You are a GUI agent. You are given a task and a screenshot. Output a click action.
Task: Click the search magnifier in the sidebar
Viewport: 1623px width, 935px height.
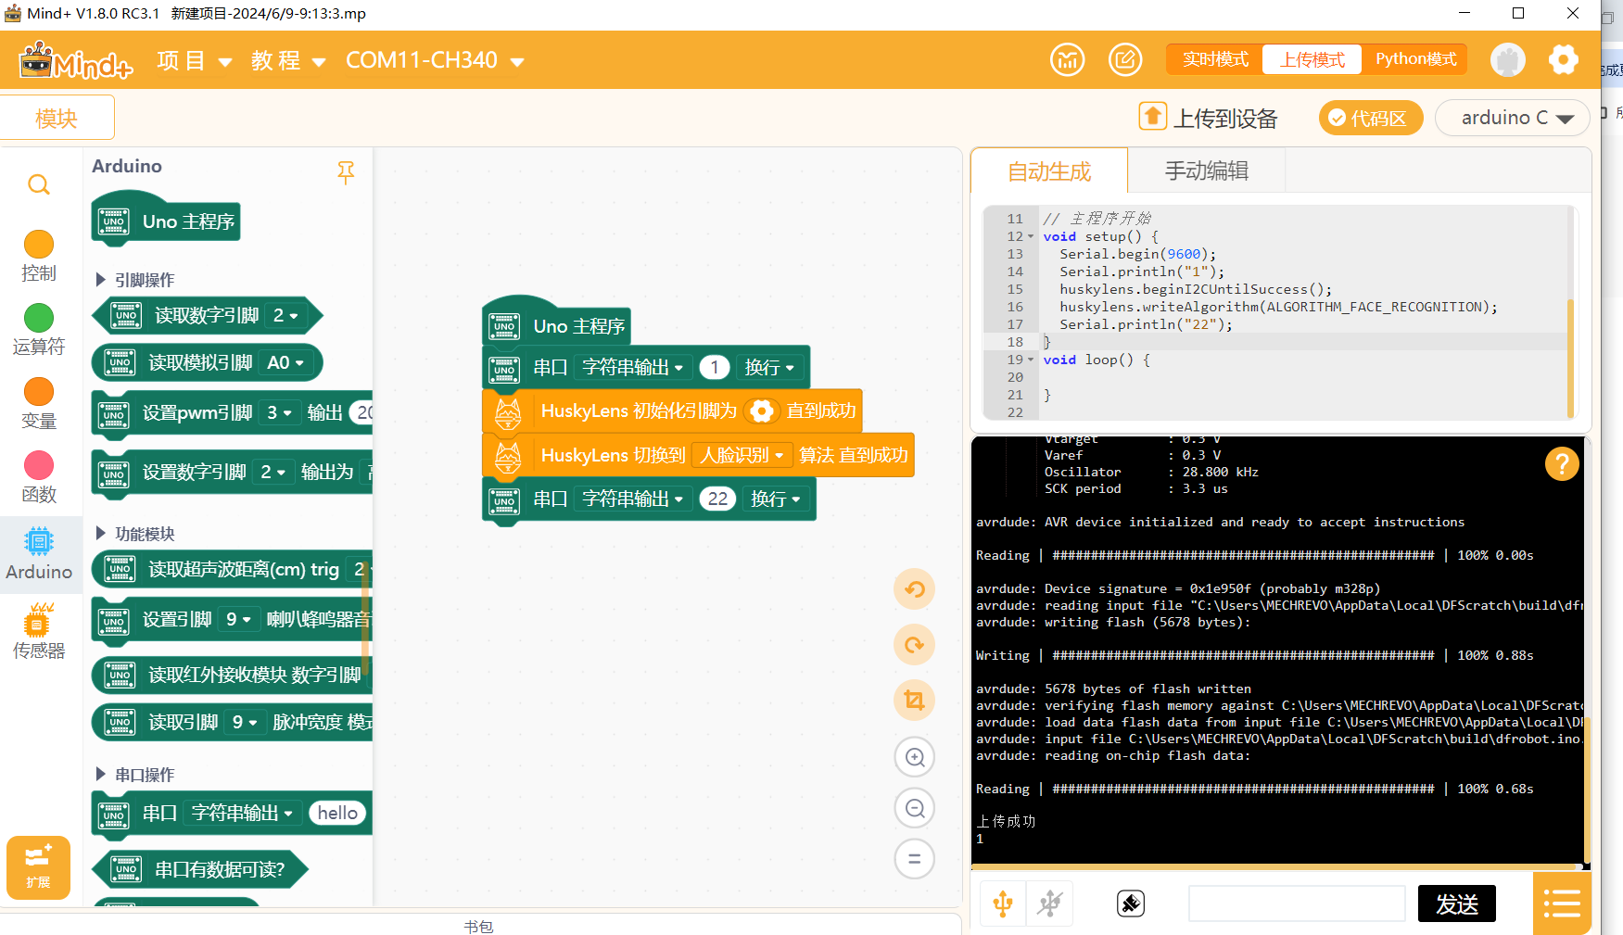click(38, 185)
